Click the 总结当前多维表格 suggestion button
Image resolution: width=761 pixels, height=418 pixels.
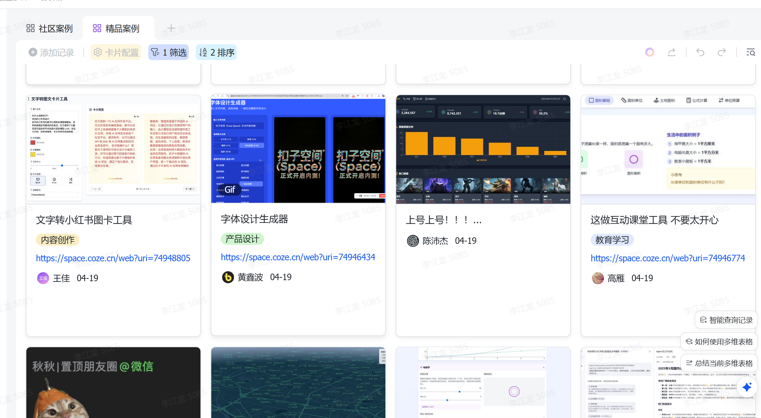(x=719, y=363)
